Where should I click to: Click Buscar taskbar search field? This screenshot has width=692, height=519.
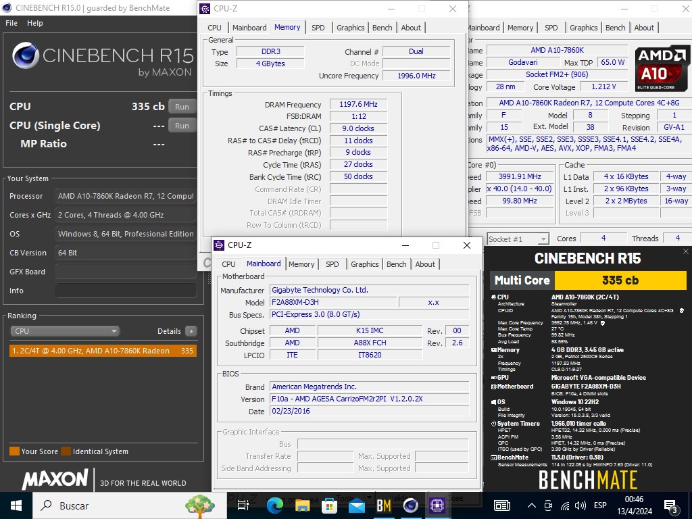click(x=130, y=505)
